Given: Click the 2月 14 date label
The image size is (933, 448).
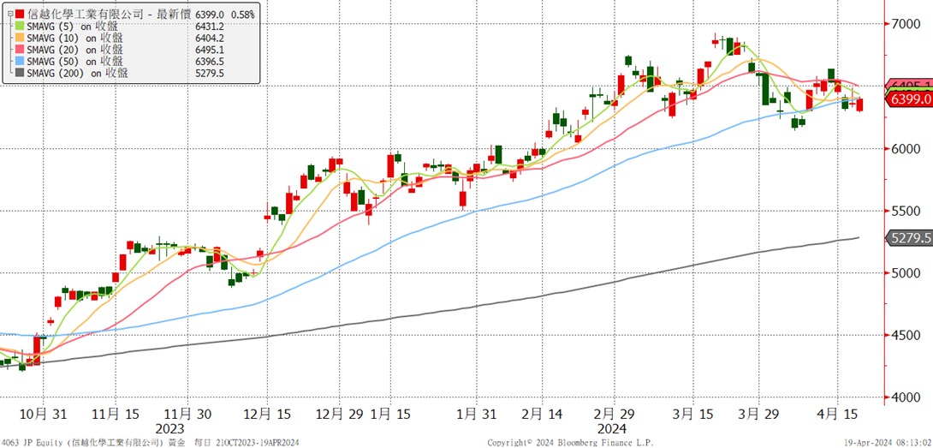Looking at the screenshot, I should pos(542,413).
